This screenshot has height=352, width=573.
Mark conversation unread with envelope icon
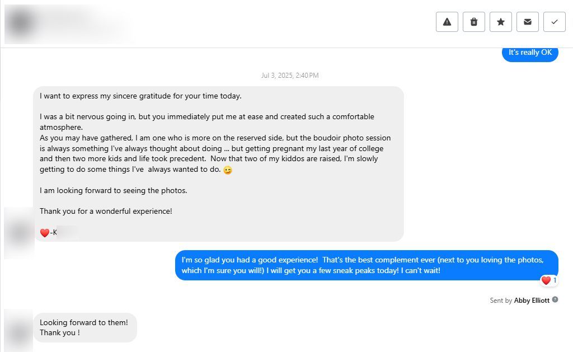pos(527,22)
